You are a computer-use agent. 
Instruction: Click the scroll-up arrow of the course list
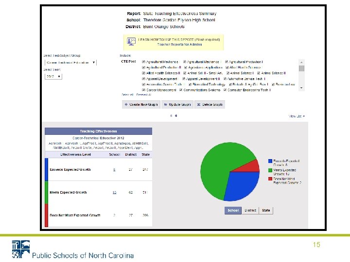[301, 62]
